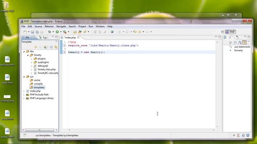Image resolution: width=257 pixels, height=144 pixels.
Task: Maximize the editor area
Action: coord(220,37)
